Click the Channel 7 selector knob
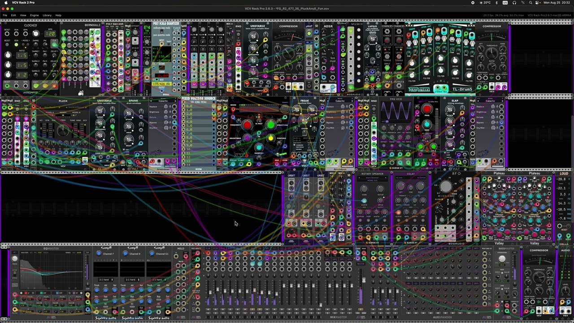The height and width of the screenshot is (323, 574). click(99, 253)
